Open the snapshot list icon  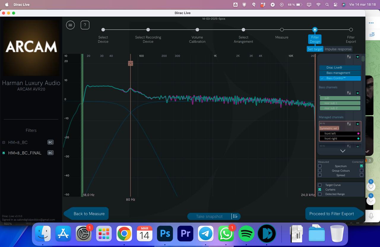point(235,216)
